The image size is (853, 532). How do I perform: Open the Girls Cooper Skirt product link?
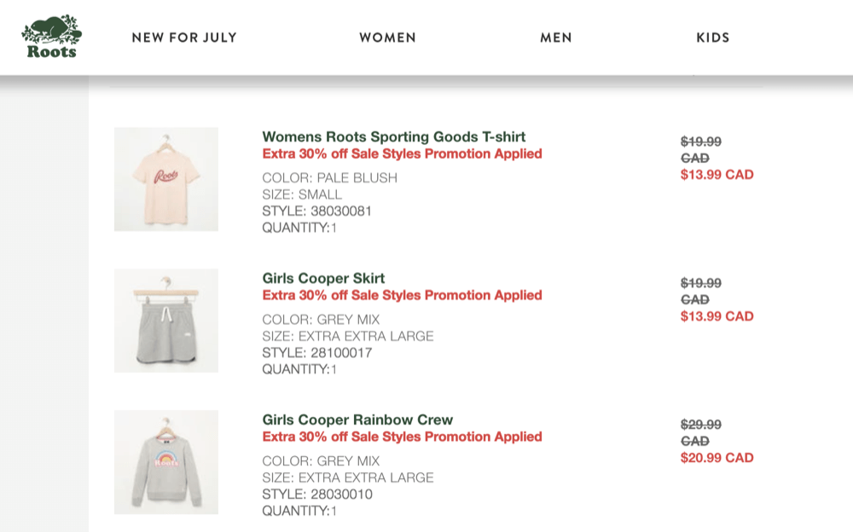323,278
